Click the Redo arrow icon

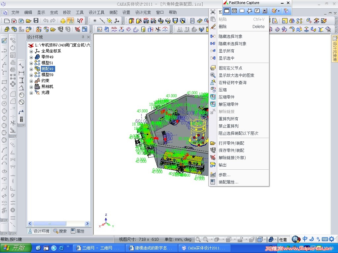coord(53,21)
